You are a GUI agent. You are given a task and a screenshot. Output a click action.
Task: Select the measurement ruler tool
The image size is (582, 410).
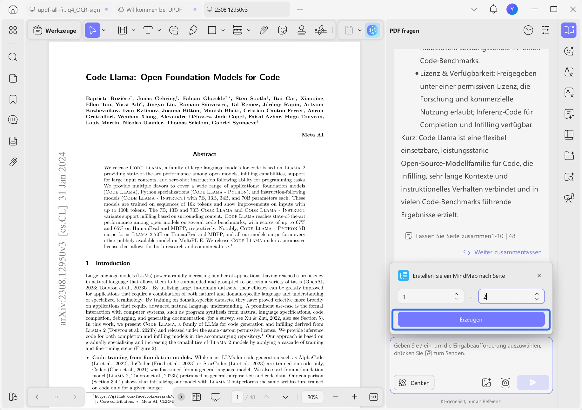click(x=237, y=30)
